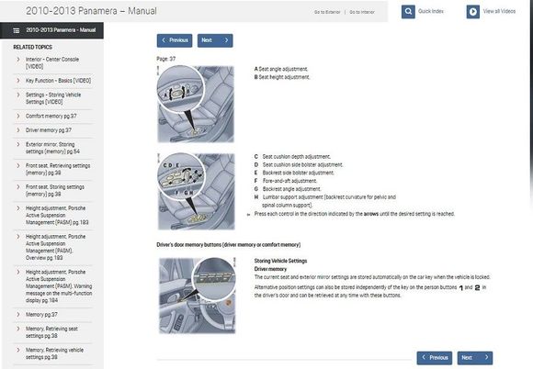Click the top Previous left arrow
The image size is (533, 369).
(x=164, y=40)
